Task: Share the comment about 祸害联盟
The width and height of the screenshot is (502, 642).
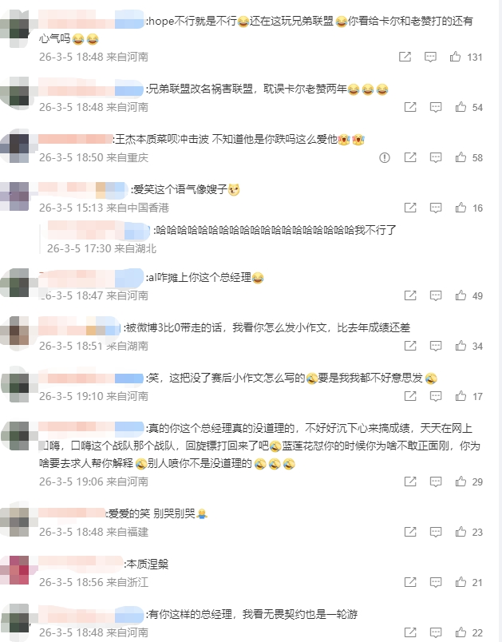Action: pos(410,107)
